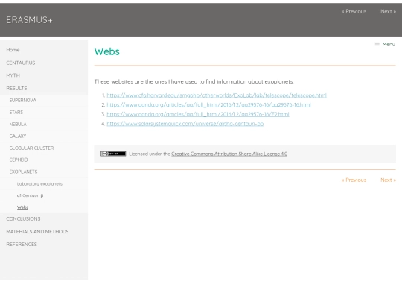This screenshot has height=302, width=402.
Task: Click the 'These websites are the ones' sentence
Action: pyautogui.click(x=194, y=81)
